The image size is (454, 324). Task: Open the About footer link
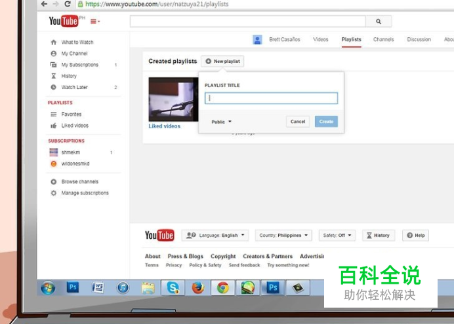(x=153, y=256)
